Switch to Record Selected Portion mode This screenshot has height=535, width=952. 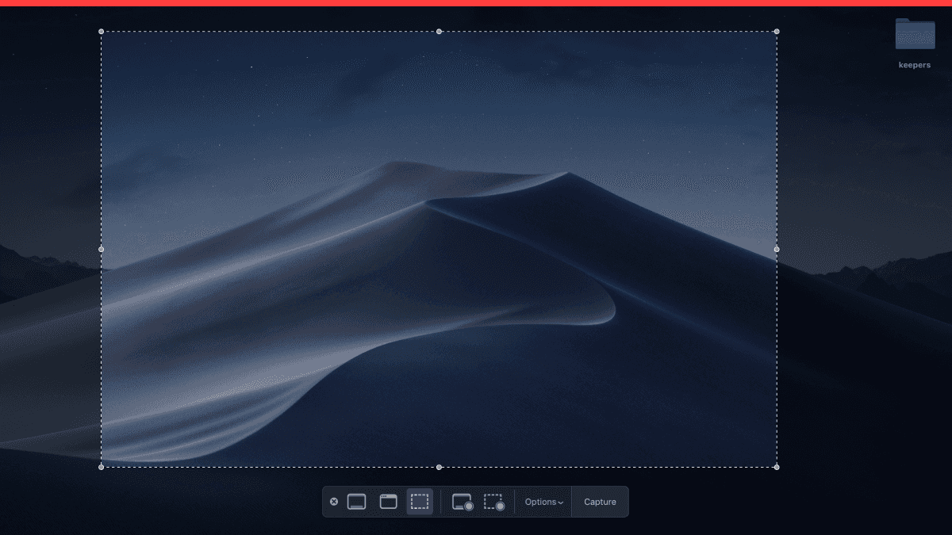coord(494,502)
